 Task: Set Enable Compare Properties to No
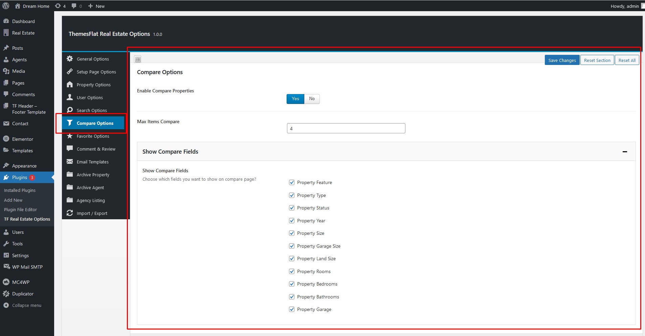[x=312, y=99]
